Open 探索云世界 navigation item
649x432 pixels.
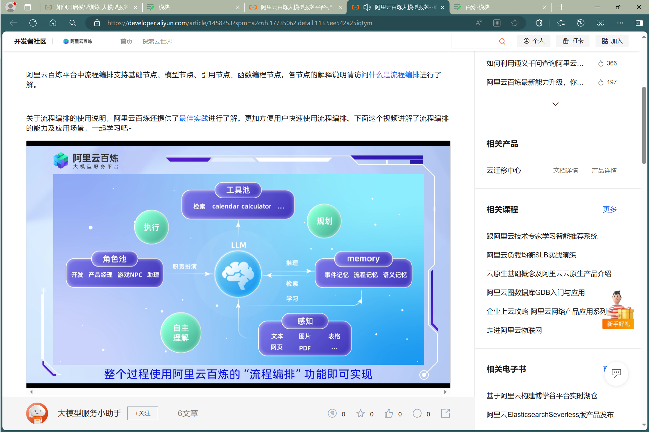point(157,41)
